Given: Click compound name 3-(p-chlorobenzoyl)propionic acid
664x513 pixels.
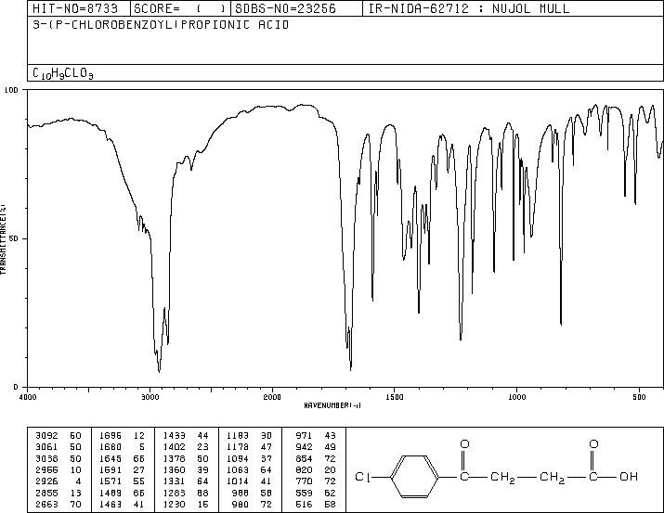Looking at the screenshot, I should tap(161, 25).
